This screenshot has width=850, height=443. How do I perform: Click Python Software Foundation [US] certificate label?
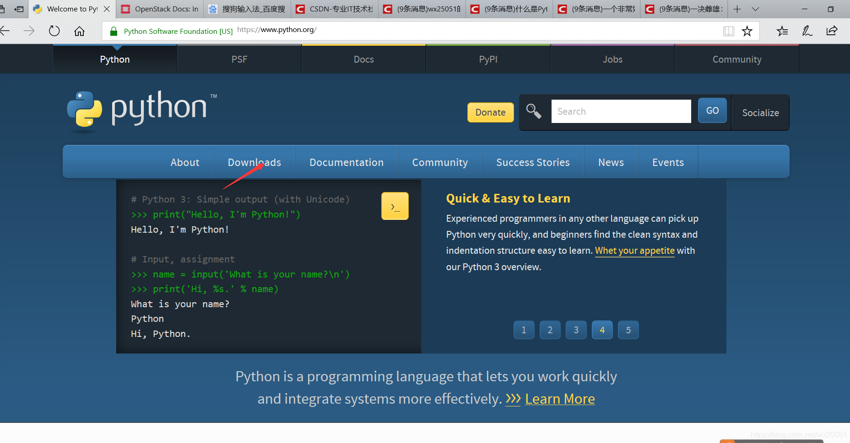point(178,31)
